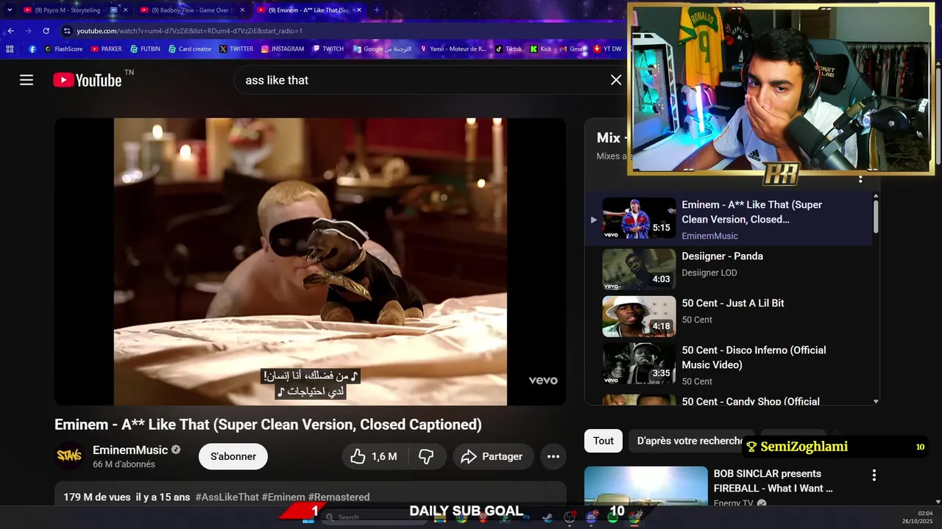The width and height of the screenshot is (942, 529).
Task: Go to the YouTube home logo
Action: [x=87, y=80]
